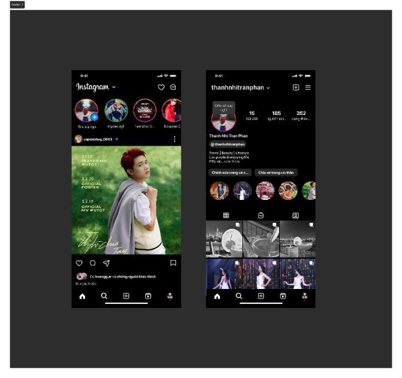View the third story with dark poster
This screenshot has width=402, height=378.
145,110
